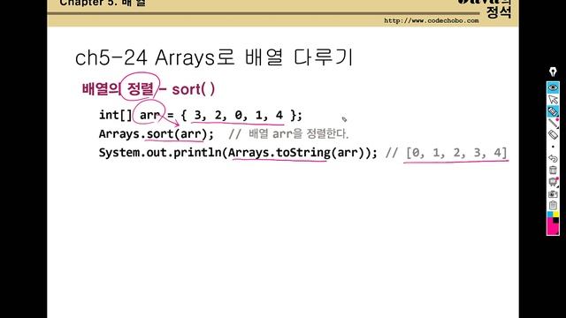Click the array values '{ 3, 2, 0, 1, 4 }'

tap(238, 115)
